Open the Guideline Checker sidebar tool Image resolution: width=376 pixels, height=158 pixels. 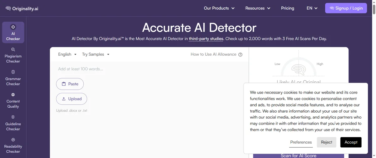click(x=13, y=123)
